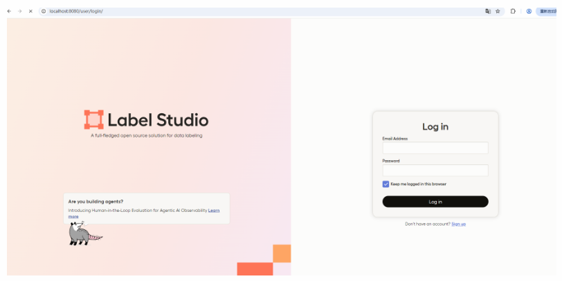Focus the Email Address input field

(435, 148)
